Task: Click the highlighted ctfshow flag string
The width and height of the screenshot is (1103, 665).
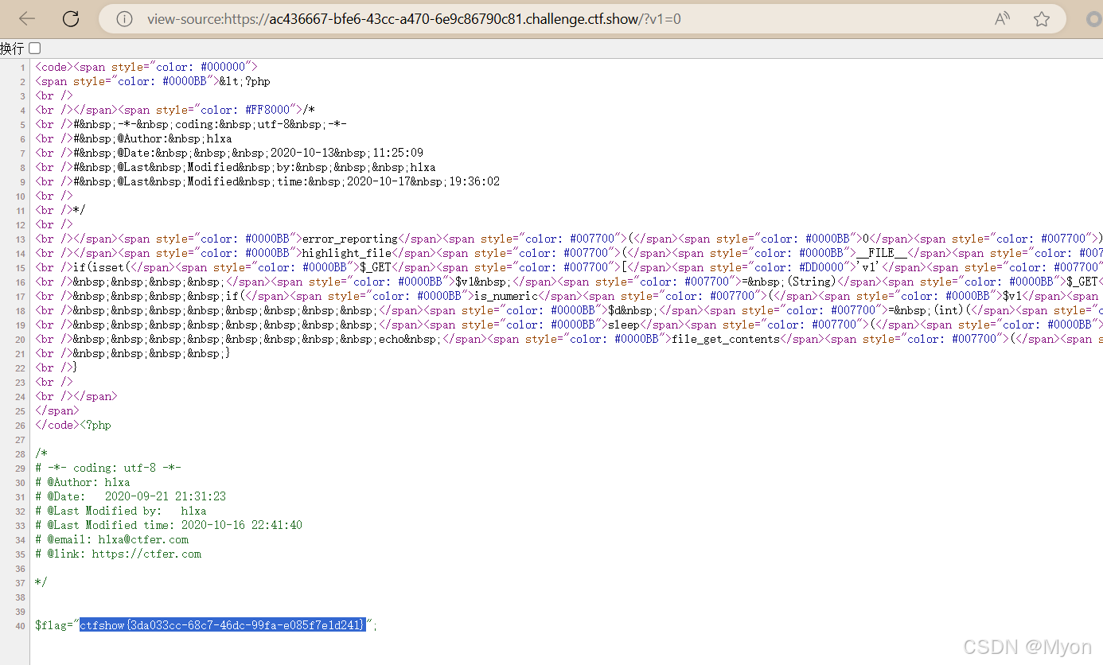Action: tap(222, 625)
